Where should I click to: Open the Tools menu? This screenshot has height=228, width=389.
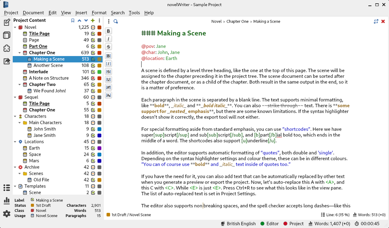(x=134, y=13)
